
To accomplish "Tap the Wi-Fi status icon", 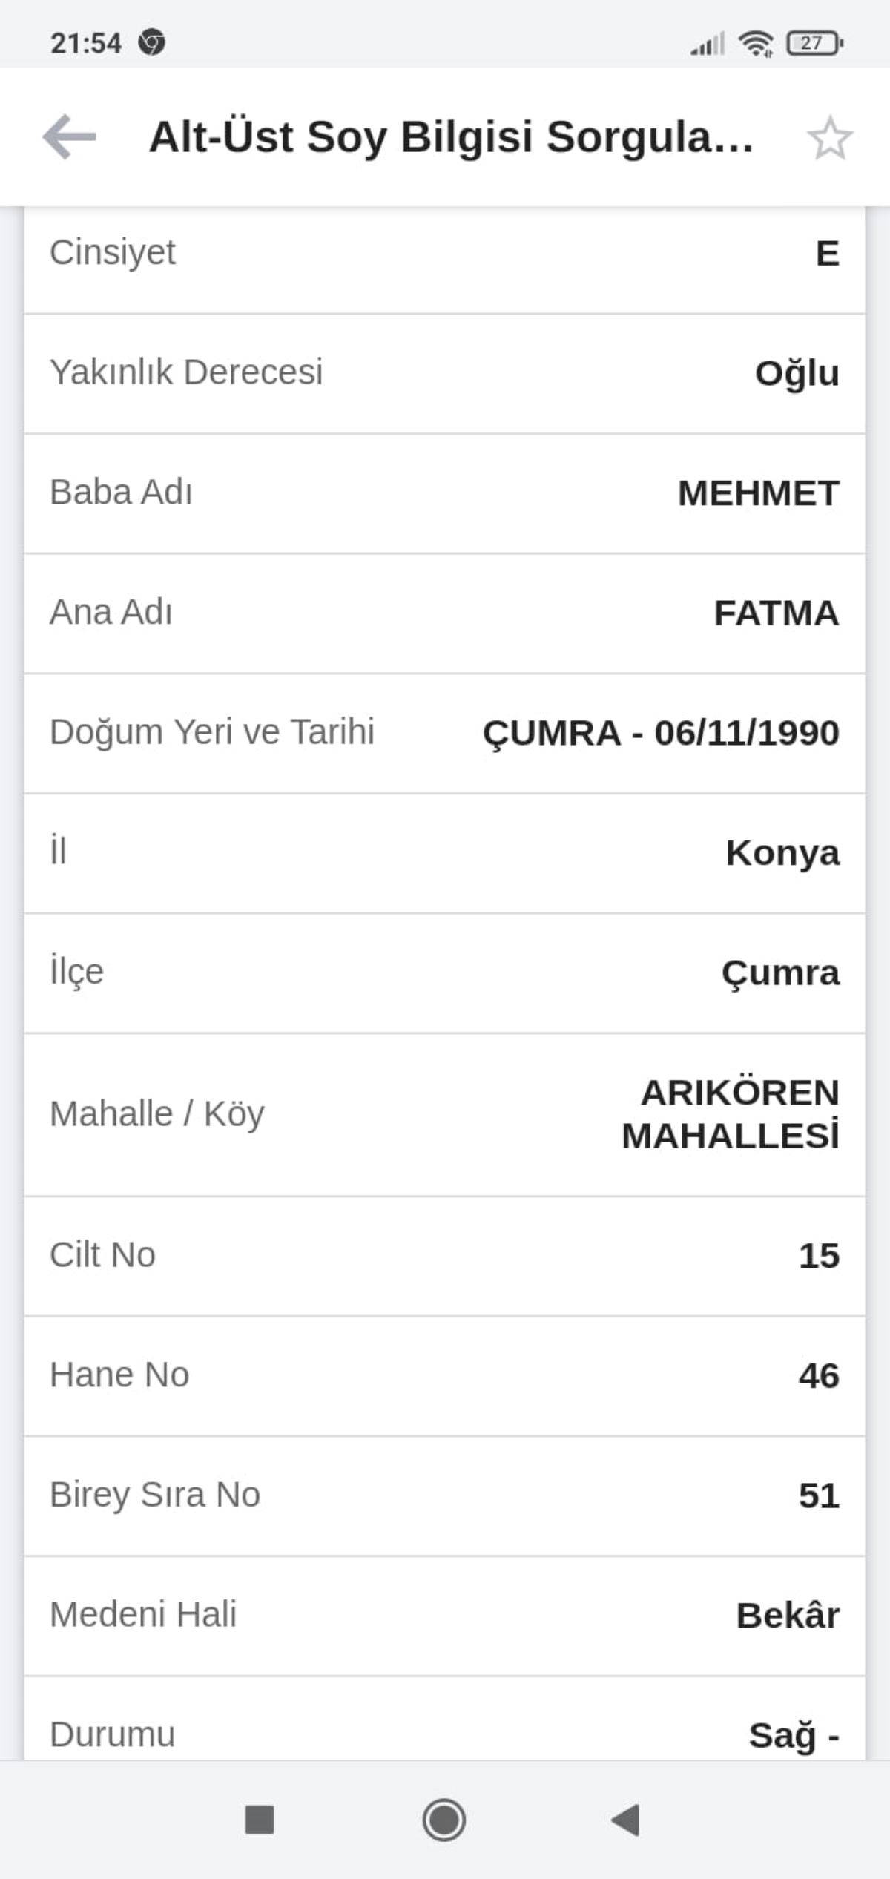I will point(755,43).
